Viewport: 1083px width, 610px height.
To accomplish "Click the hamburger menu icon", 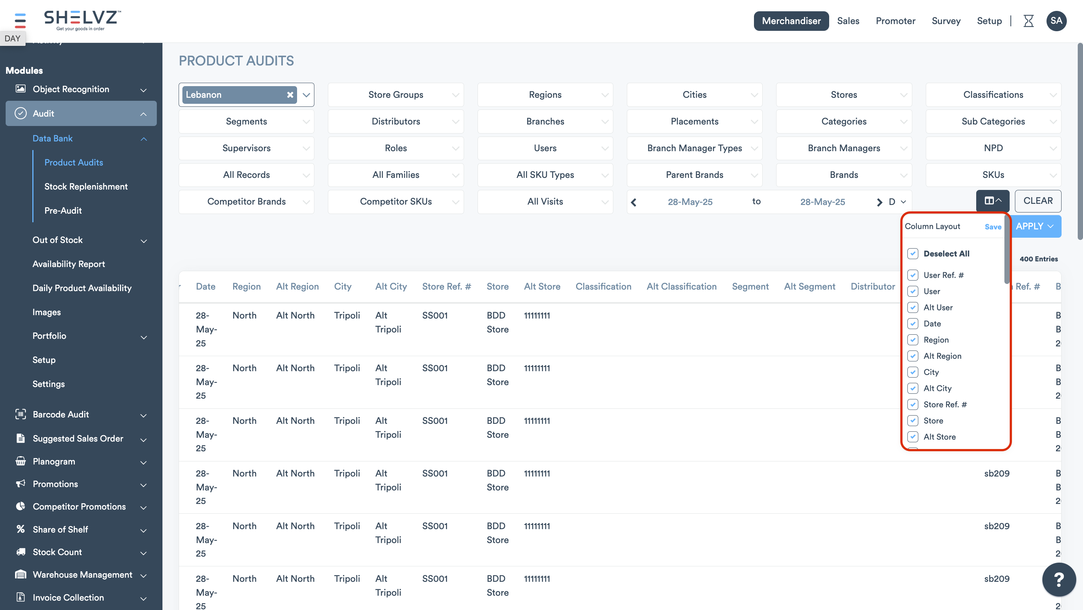I will click(x=20, y=20).
